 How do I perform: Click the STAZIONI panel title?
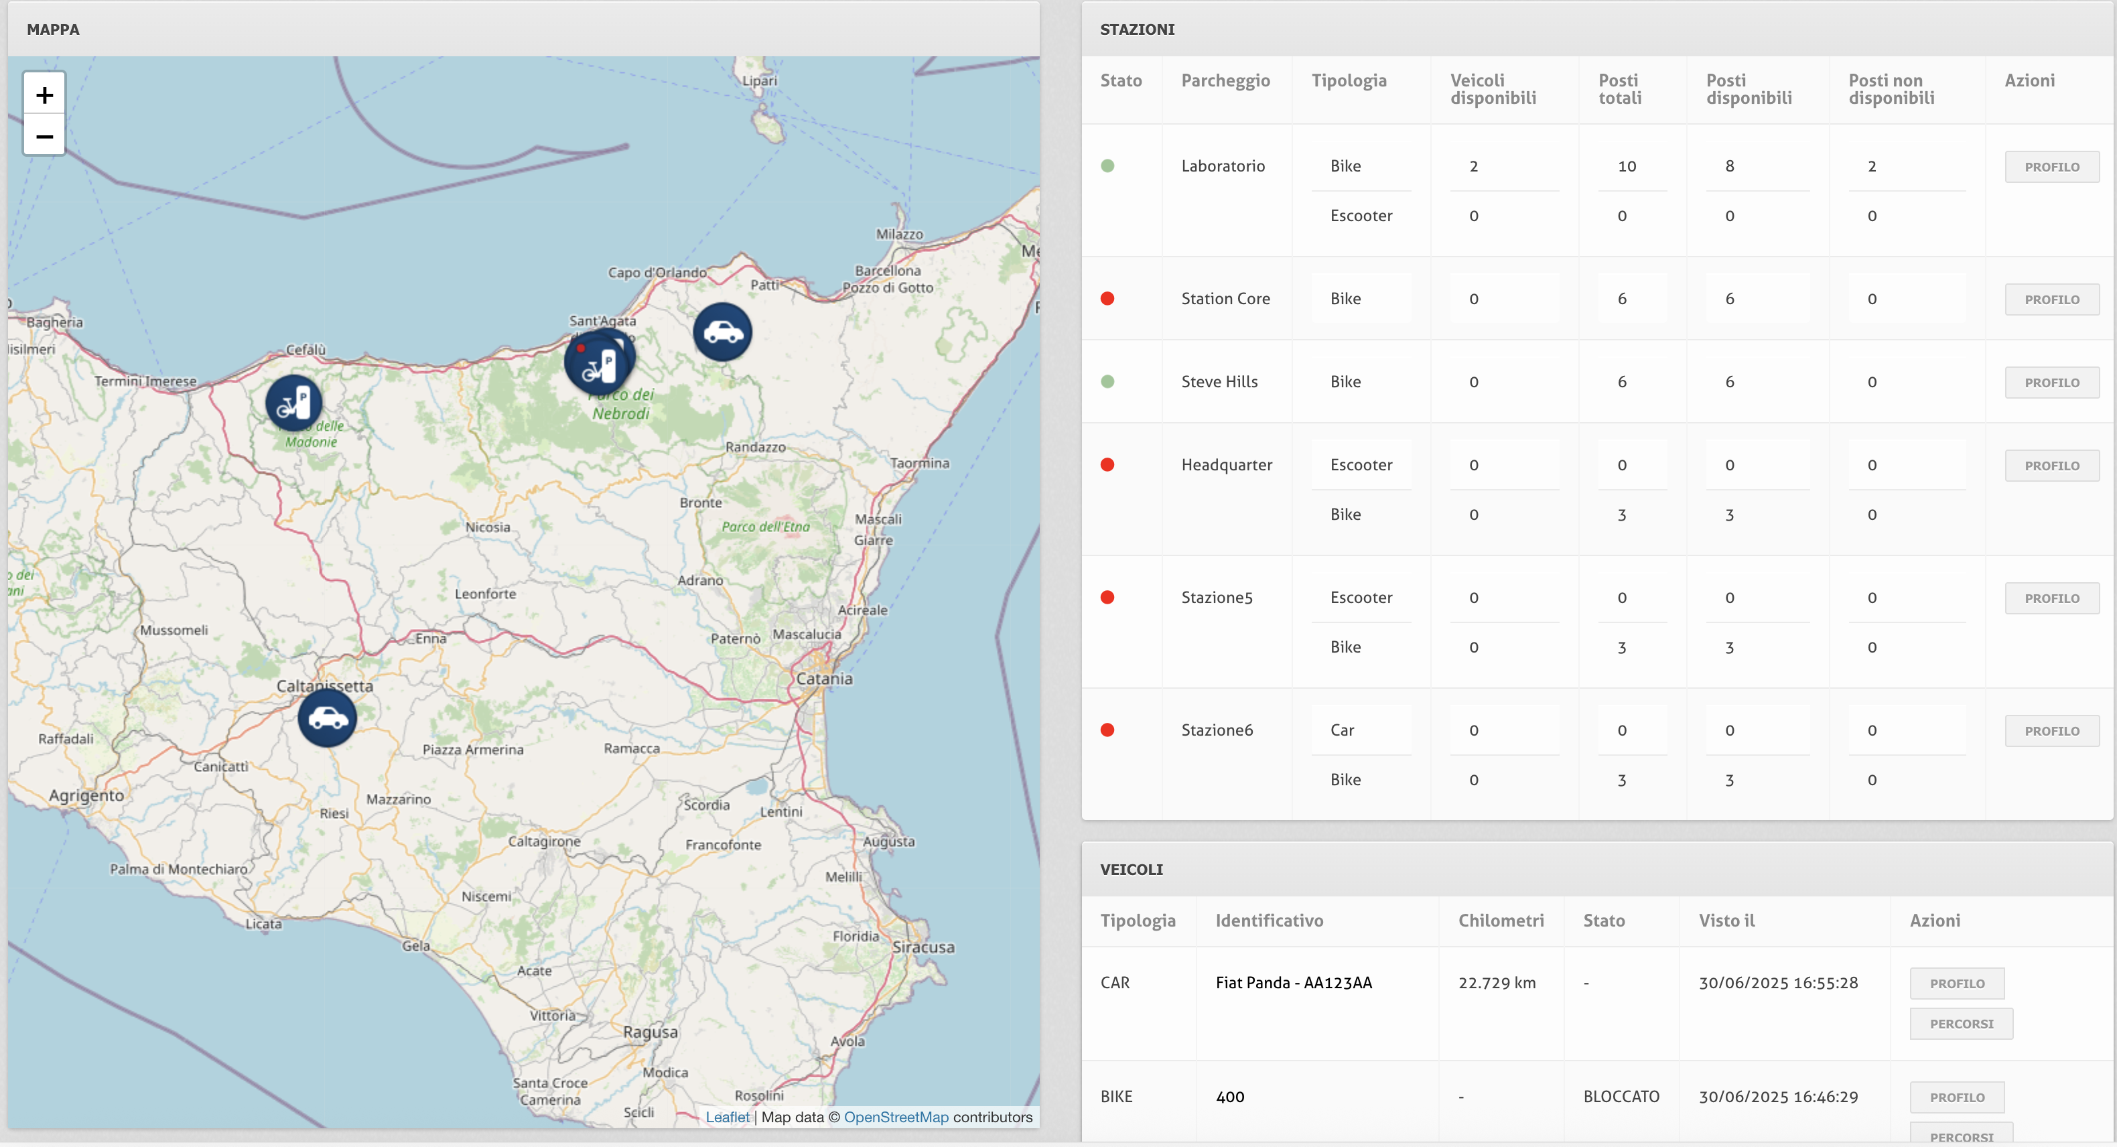click(1137, 29)
